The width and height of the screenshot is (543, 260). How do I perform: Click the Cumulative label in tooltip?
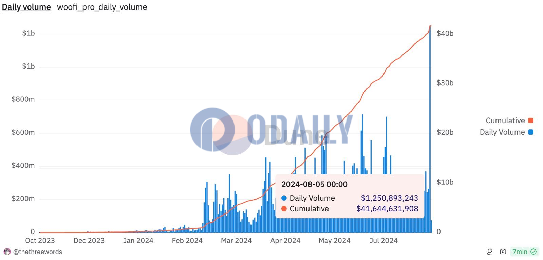309,209
